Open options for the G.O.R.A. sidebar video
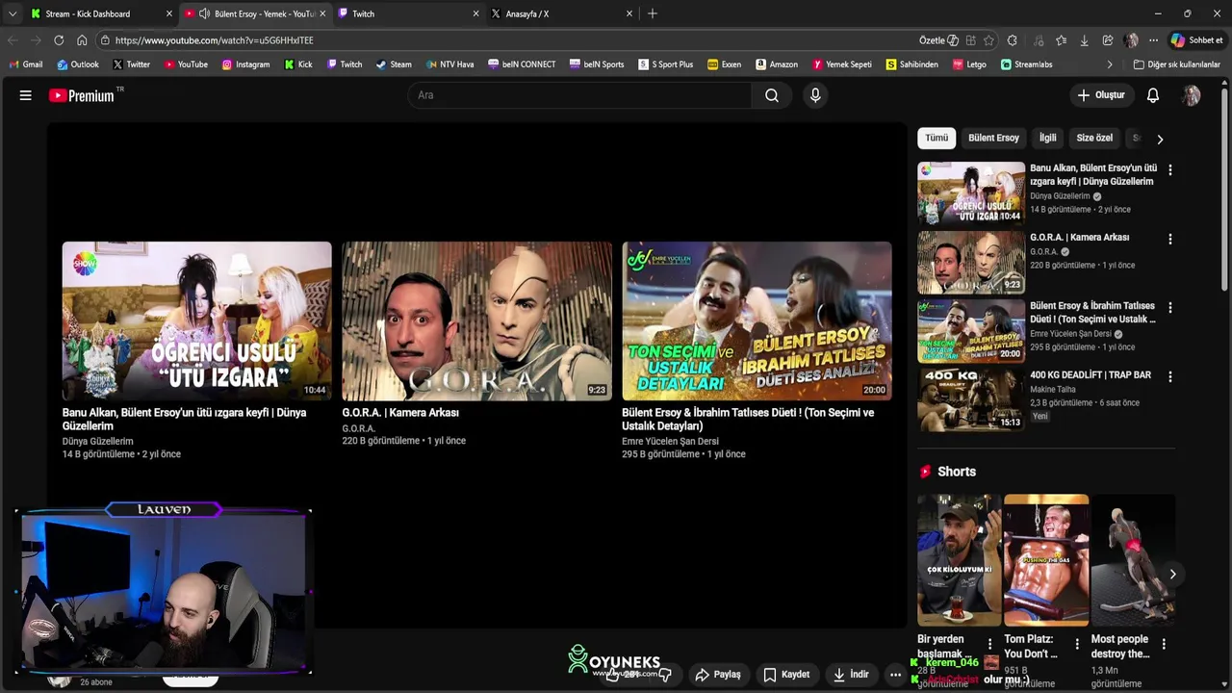The image size is (1232, 693). coord(1169,239)
